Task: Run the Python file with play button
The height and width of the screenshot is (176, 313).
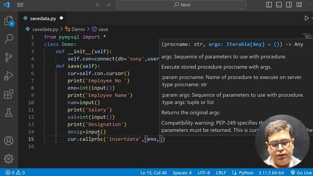Action: pos(307,18)
